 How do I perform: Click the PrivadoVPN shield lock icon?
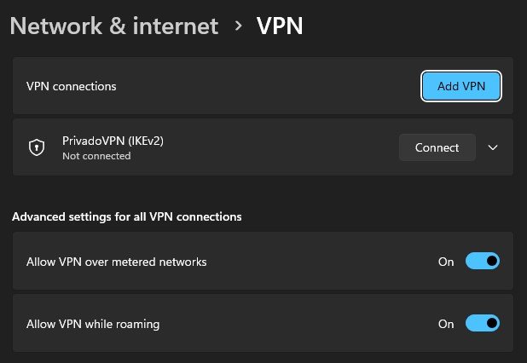pos(37,147)
